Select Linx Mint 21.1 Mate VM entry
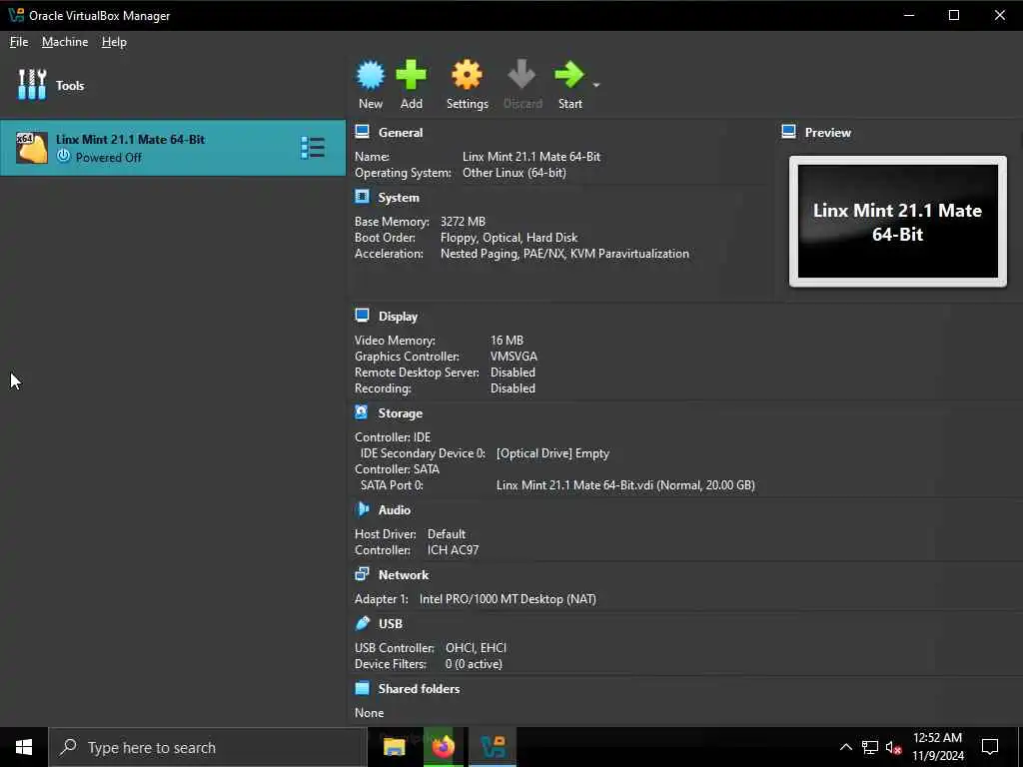This screenshot has width=1023, height=767. click(x=173, y=148)
